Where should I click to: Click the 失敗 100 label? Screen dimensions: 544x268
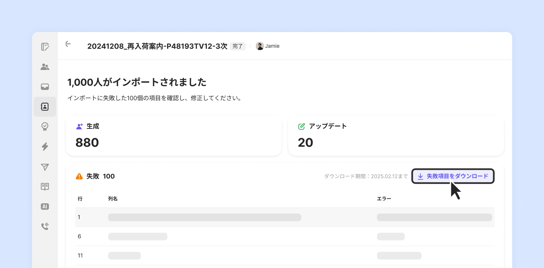pyautogui.click(x=100, y=176)
